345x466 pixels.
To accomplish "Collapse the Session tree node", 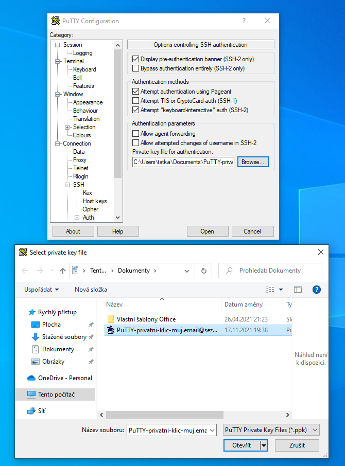I will (57, 45).
